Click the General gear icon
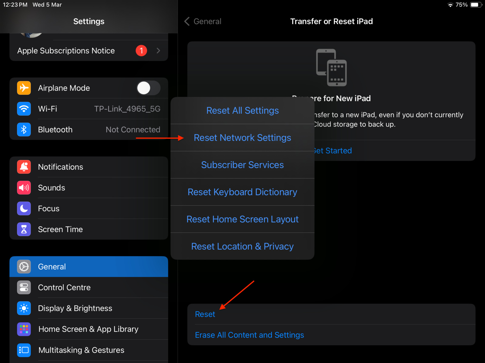This screenshot has width=485, height=363. point(24,267)
